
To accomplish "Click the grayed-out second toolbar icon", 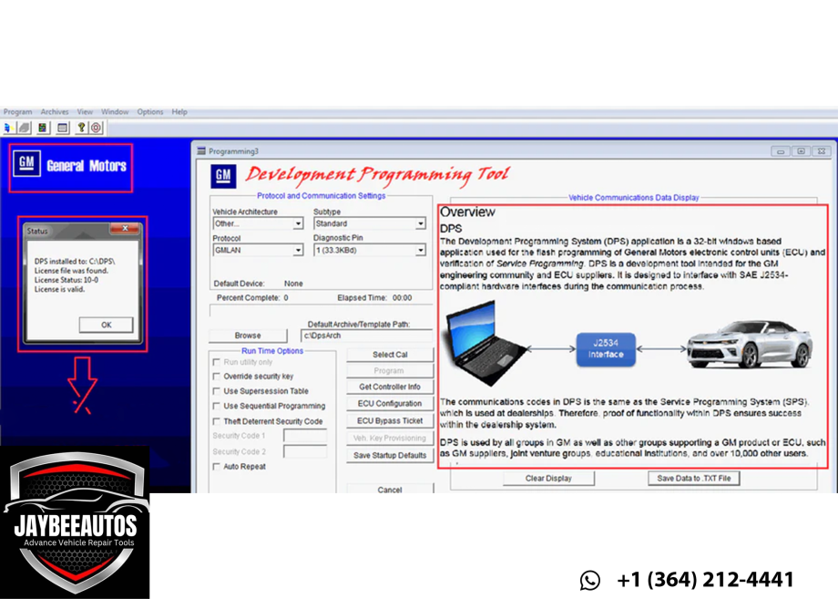I will 24,128.
